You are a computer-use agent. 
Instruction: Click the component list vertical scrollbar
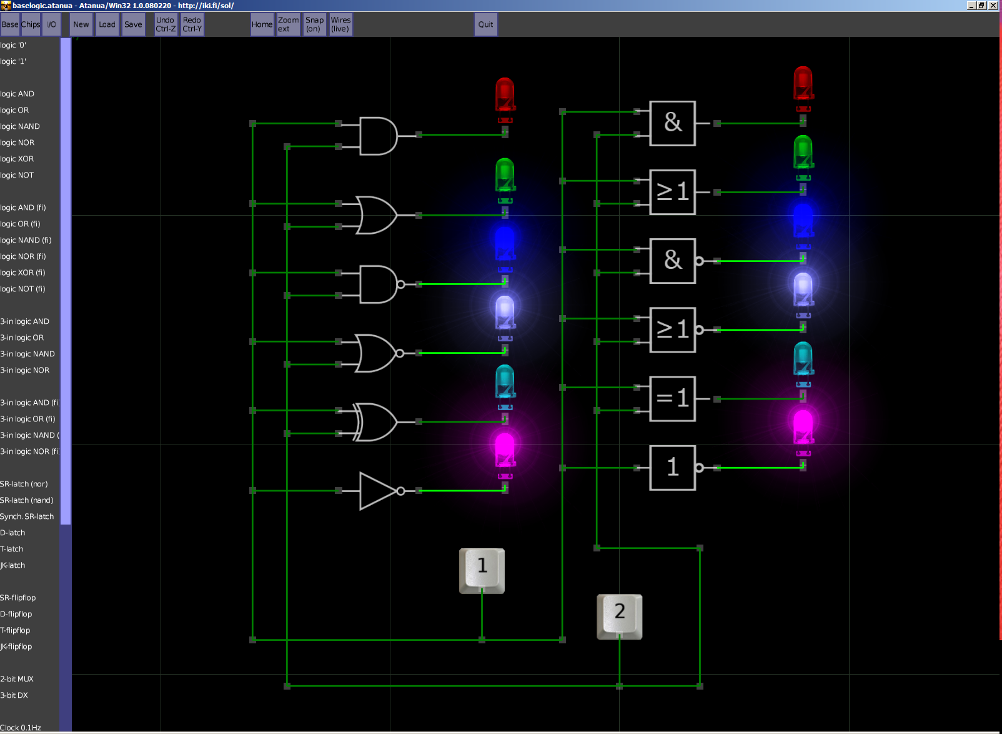66,281
